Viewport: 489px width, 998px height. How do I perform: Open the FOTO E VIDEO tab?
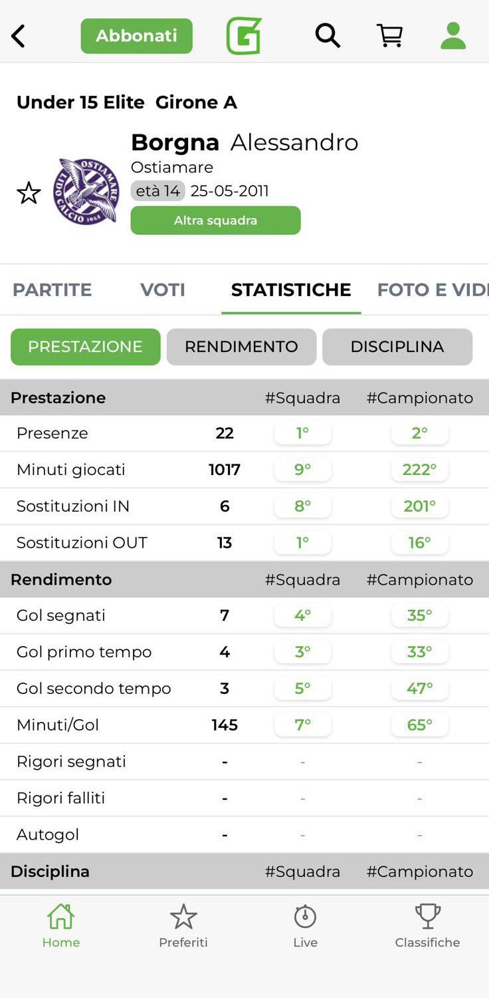[432, 290]
